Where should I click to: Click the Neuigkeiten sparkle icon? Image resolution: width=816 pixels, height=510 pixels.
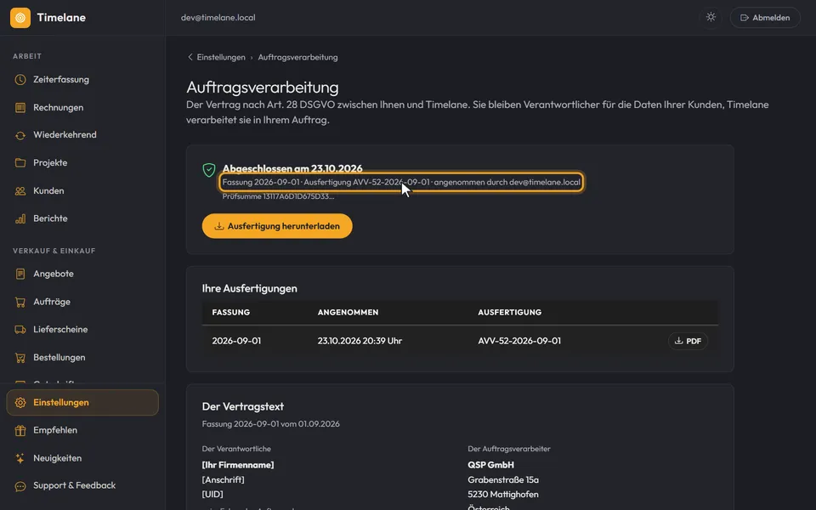point(20,458)
